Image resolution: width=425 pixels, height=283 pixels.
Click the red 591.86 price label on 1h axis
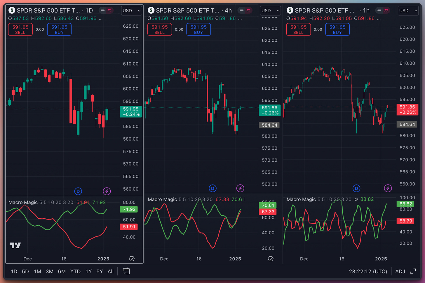[407, 109]
